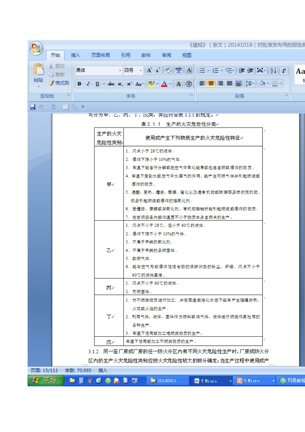Expand the Numbering list dropdown arrow
Screen dimensions: 305x432
[222, 71]
